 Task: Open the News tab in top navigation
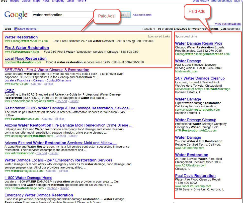tap(46, 1)
